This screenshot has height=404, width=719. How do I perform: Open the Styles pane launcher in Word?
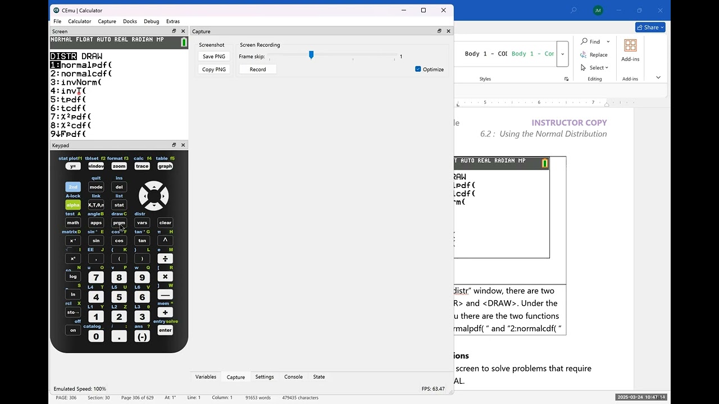566,79
